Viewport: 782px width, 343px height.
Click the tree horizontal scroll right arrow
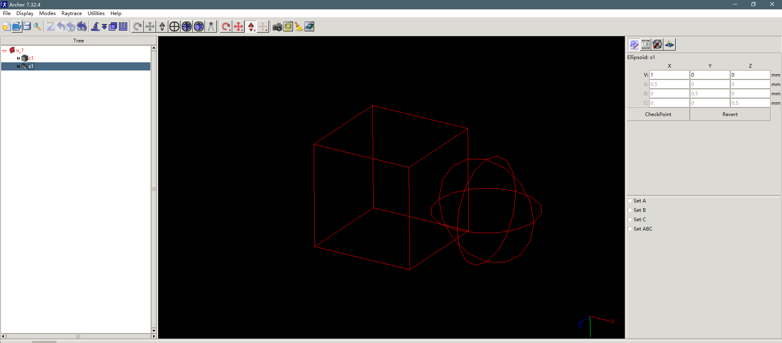tap(154, 336)
